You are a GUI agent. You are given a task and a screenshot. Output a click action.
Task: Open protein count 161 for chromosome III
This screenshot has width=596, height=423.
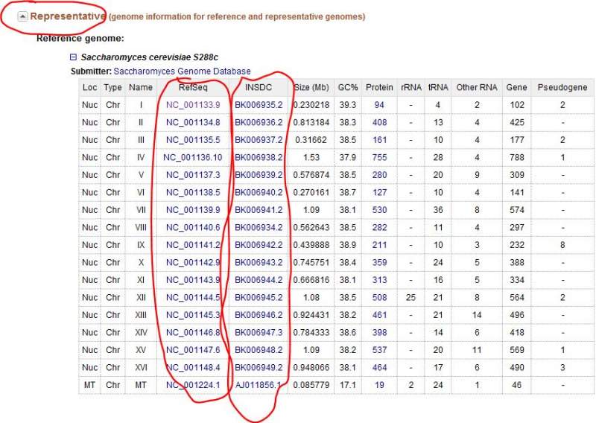(x=379, y=140)
